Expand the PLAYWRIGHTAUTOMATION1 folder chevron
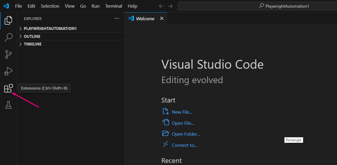The image size is (337, 165). 21,28
